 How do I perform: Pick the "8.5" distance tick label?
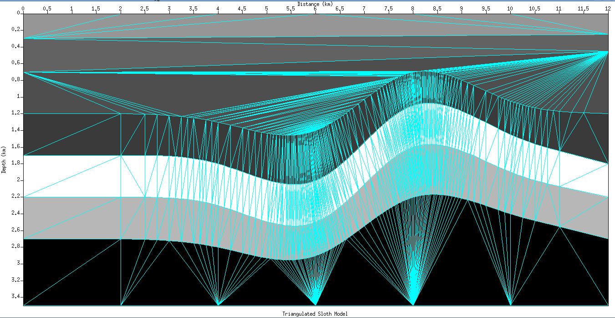(x=437, y=9)
